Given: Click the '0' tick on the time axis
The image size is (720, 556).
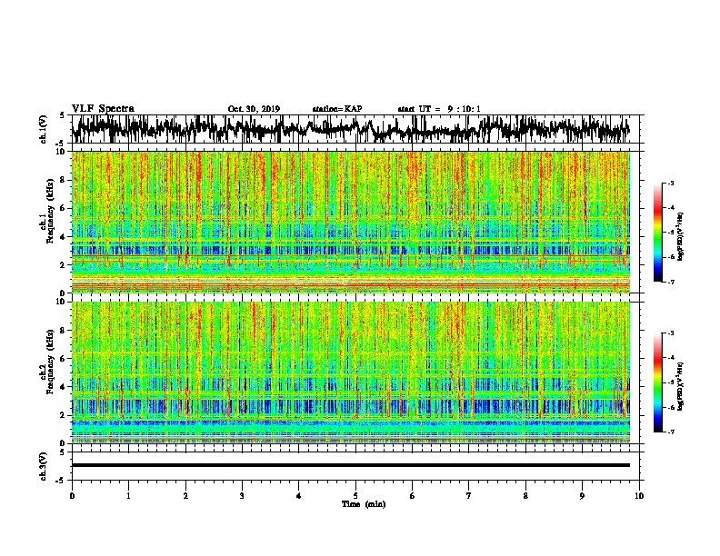Looking at the screenshot, I should coord(72,496).
